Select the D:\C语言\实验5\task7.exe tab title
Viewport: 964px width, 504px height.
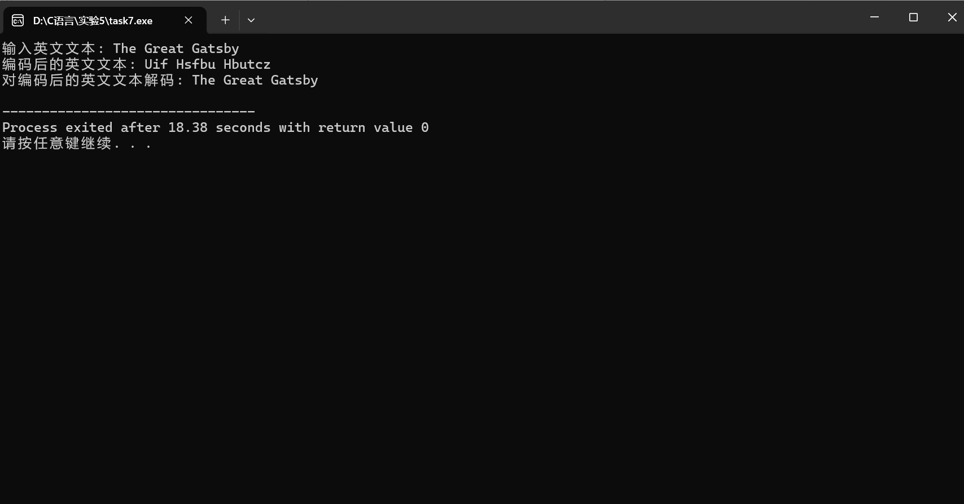coord(93,21)
